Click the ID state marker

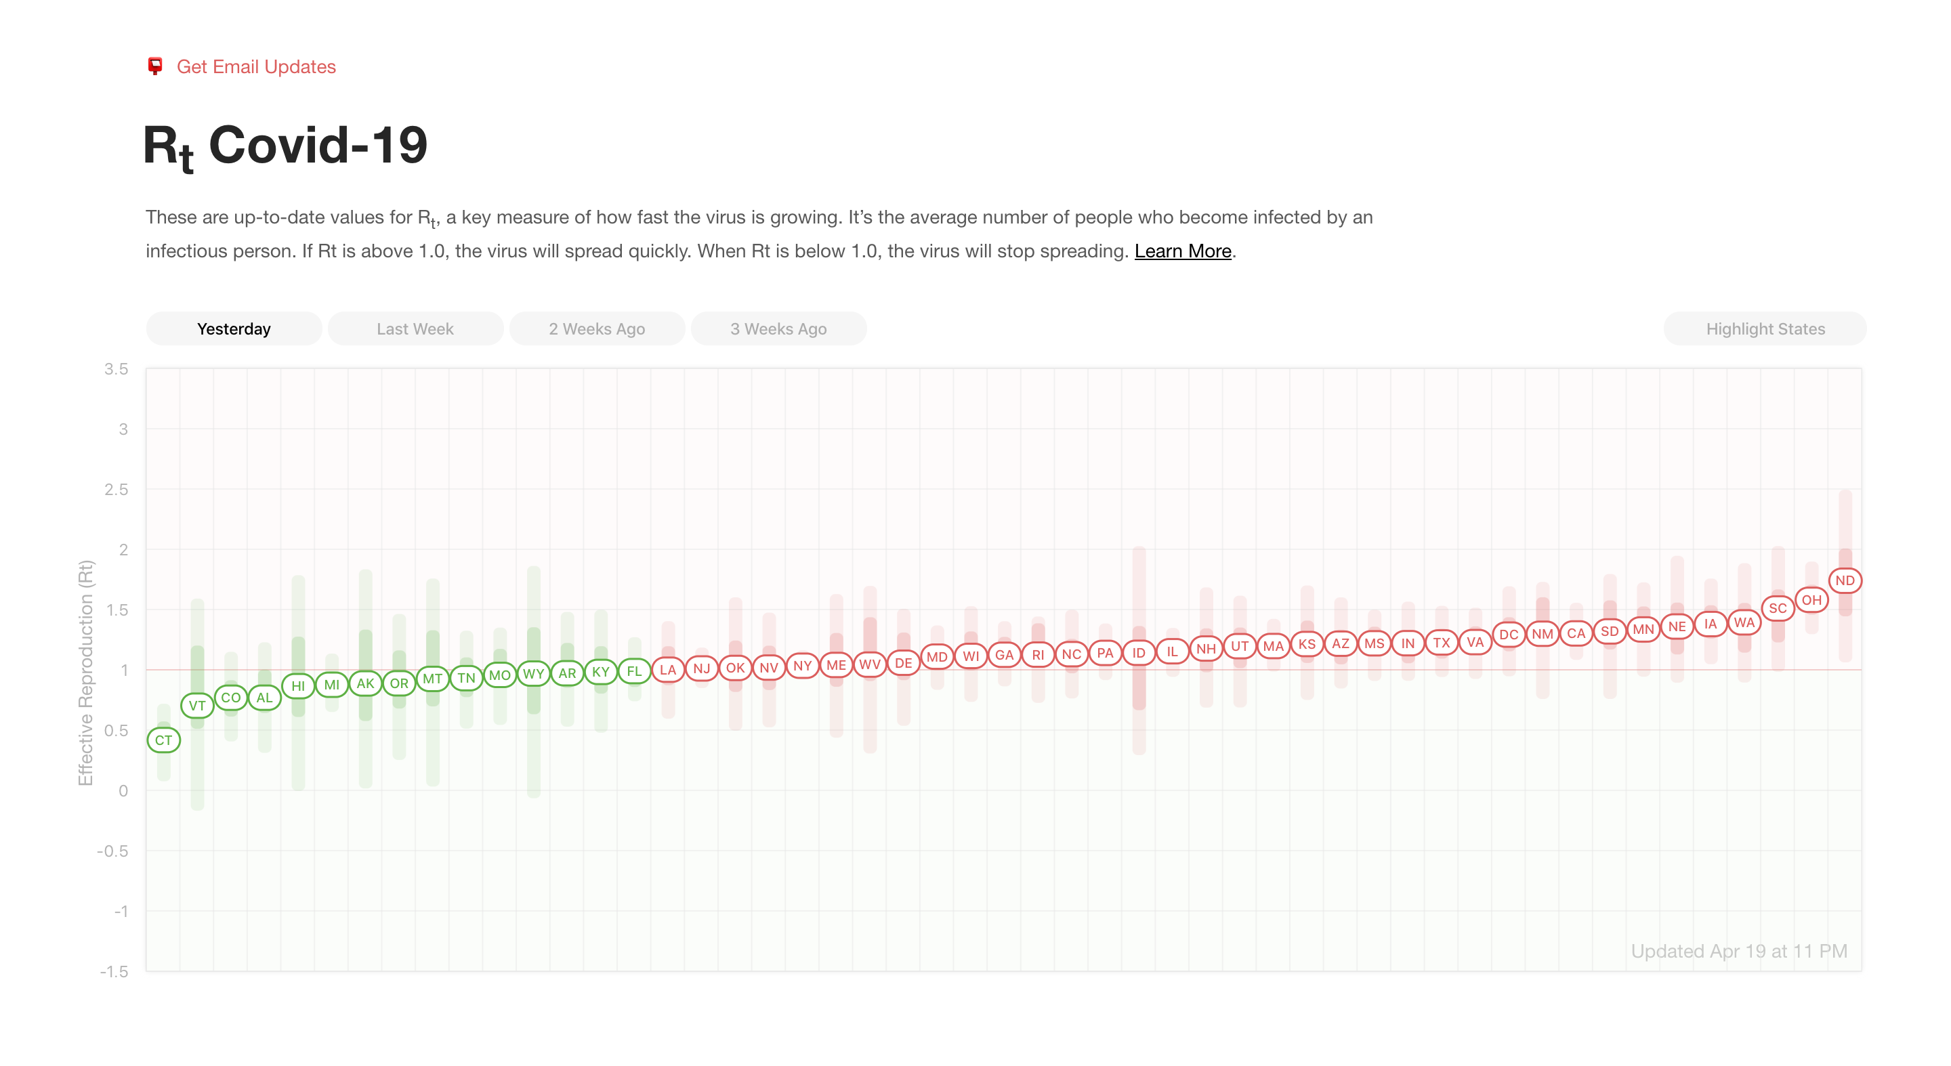pyautogui.click(x=1138, y=653)
